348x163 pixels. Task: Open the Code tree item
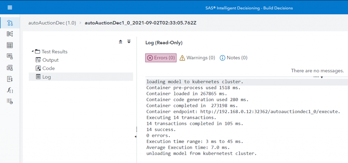(45, 68)
